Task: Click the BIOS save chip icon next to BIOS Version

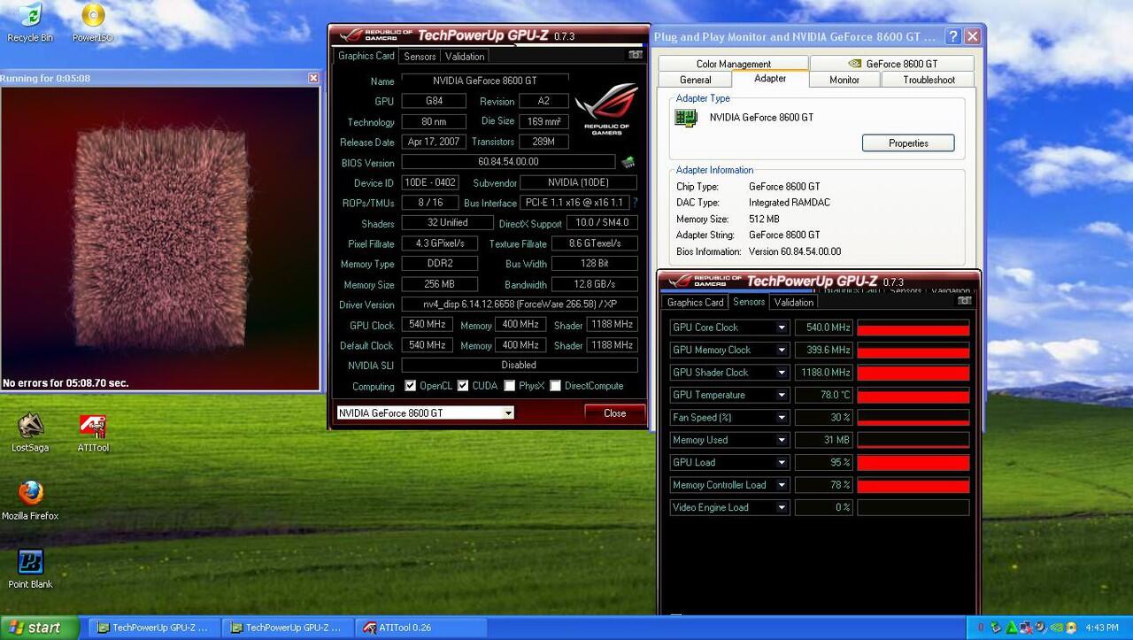Action: coord(628,162)
